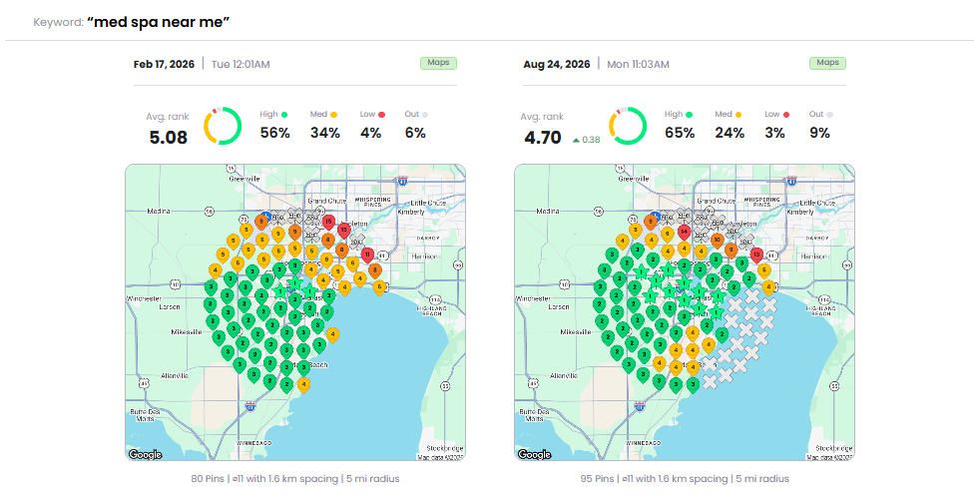Click the red rank 11 pin on February map

367,254
